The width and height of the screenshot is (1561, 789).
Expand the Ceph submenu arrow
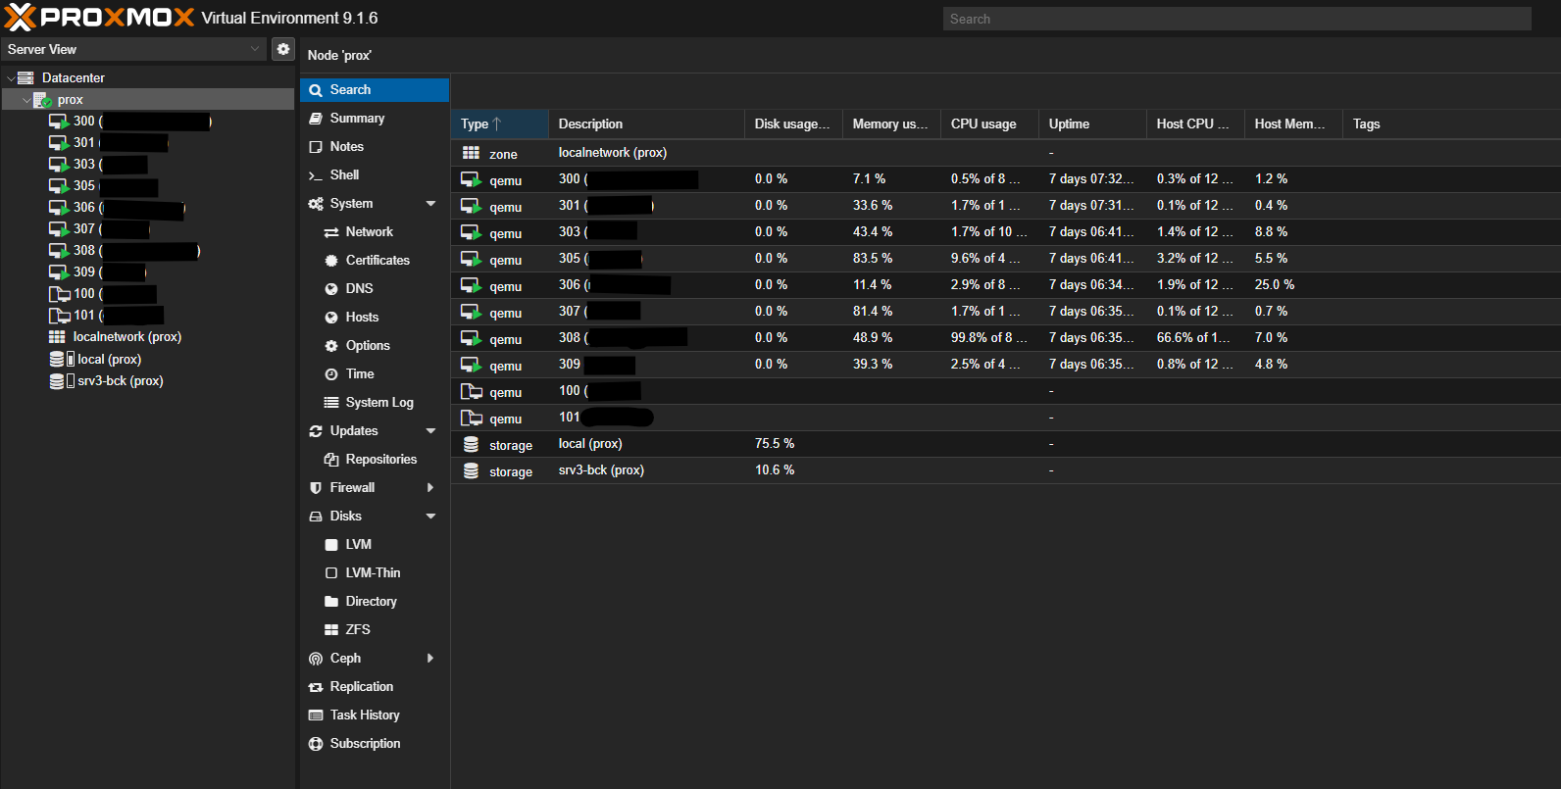tap(430, 659)
